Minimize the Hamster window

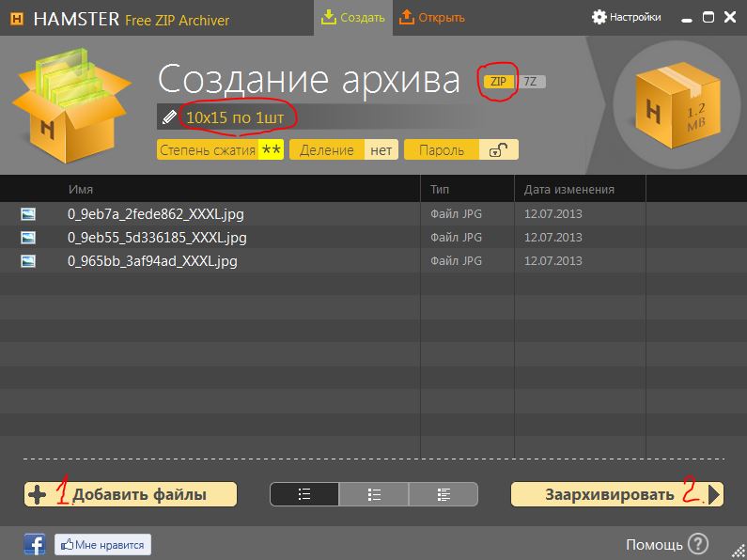tap(687, 19)
